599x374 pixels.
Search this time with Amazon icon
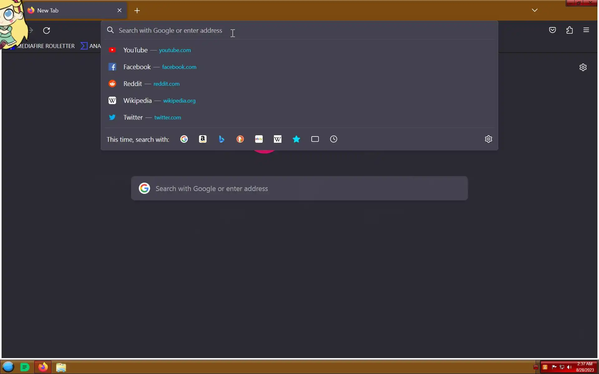203,139
